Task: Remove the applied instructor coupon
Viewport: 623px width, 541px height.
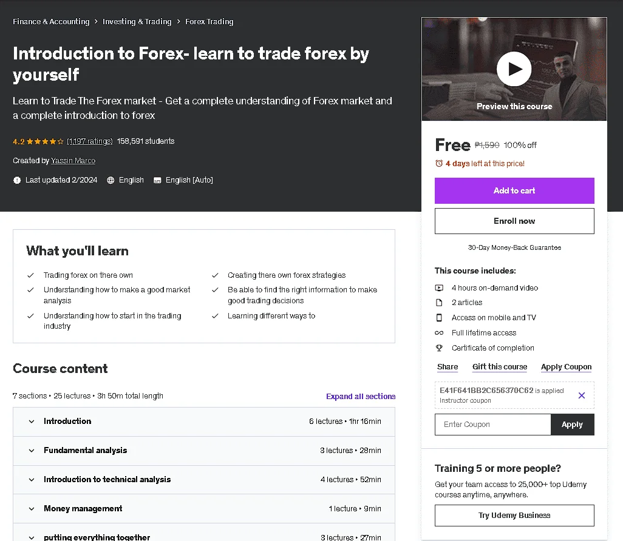Action: pyautogui.click(x=581, y=395)
